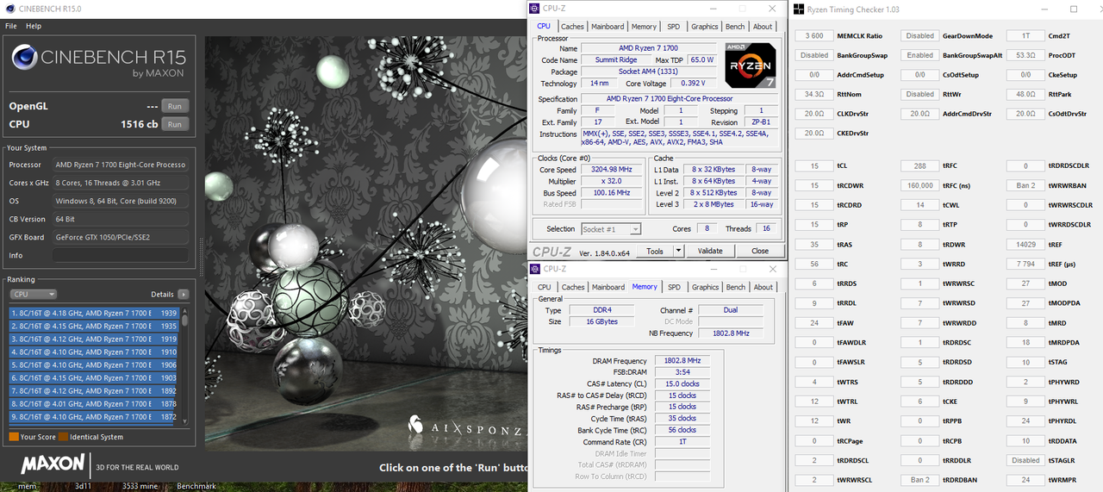1103x492 pixels.
Task: Click the Tools button in CPU-Z
Action: tap(655, 251)
